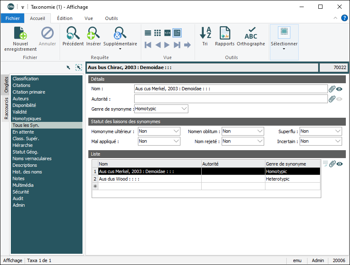Screen dimensions: 350x265
Task: Run the Orthographe spell check
Action: pyautogui.click(x=251, y=33)
